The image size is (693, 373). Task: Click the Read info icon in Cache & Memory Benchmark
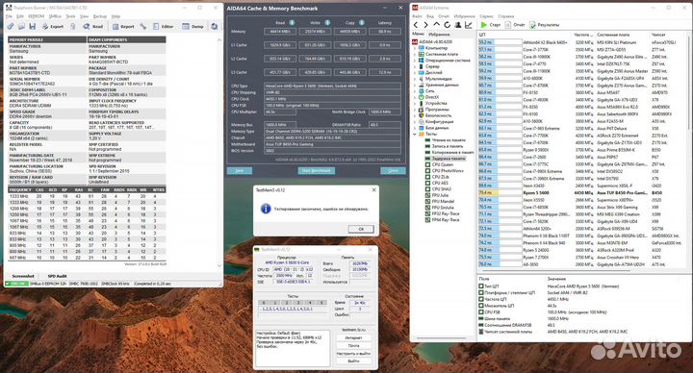click(x=292, y=22)
